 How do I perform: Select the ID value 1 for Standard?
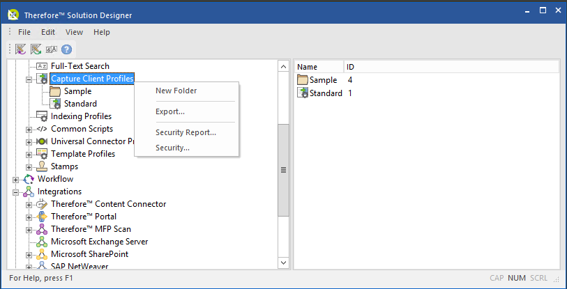coord(350,93)
